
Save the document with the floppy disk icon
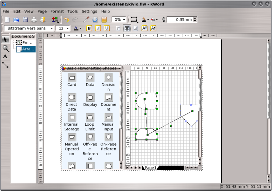tap(25, 20)
